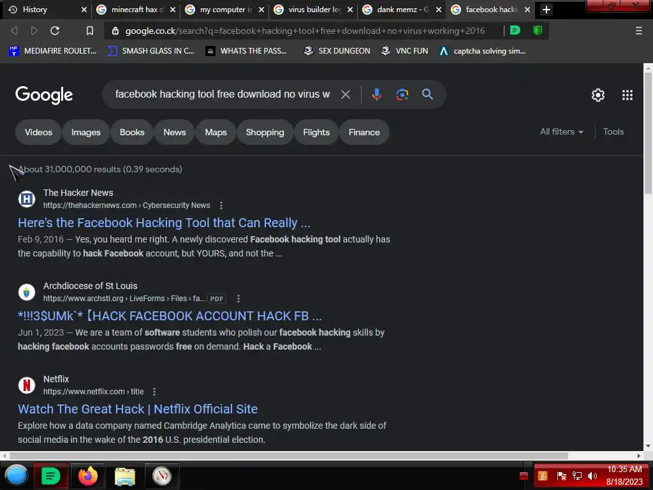Open the search Tools options

613,131
